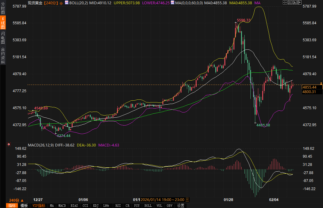Switch to 分时图 side tab
The width and height of the screenshot is (323, 208).
tap(3, 9)
